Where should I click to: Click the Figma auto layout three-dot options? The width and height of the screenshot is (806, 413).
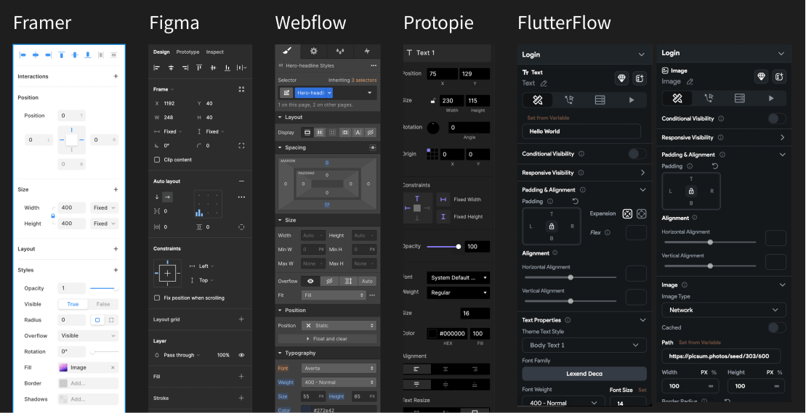(x=241, y=197)
